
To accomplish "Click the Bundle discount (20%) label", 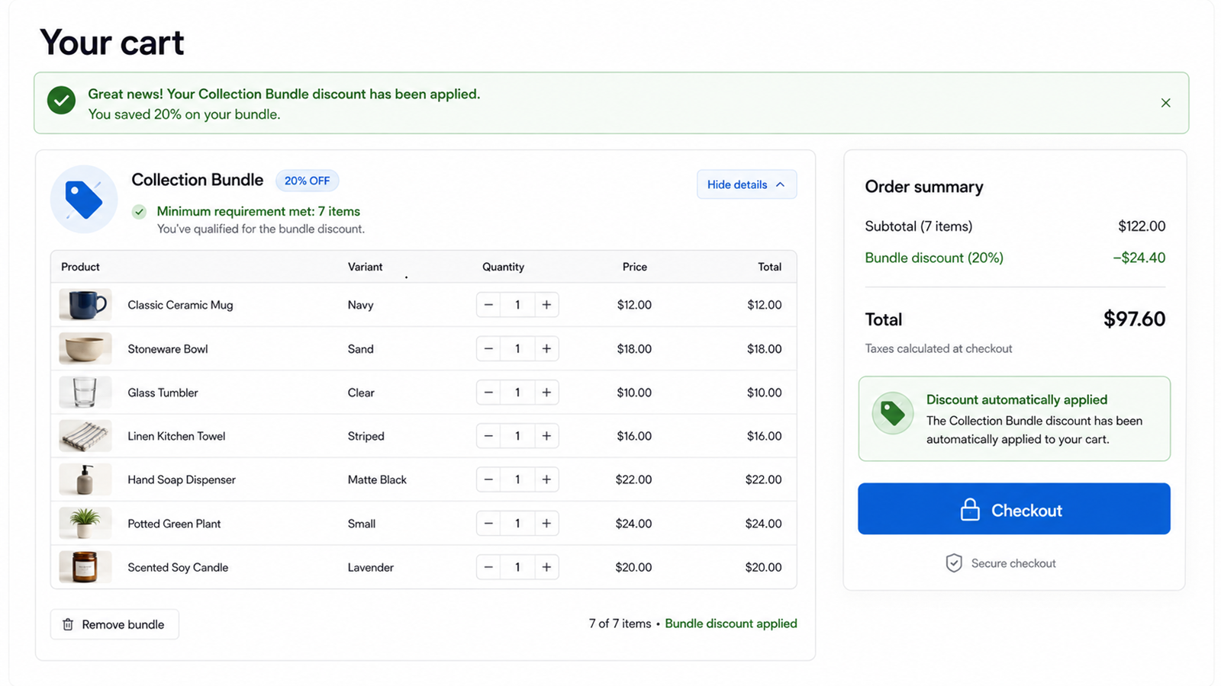I will point(934,258).
